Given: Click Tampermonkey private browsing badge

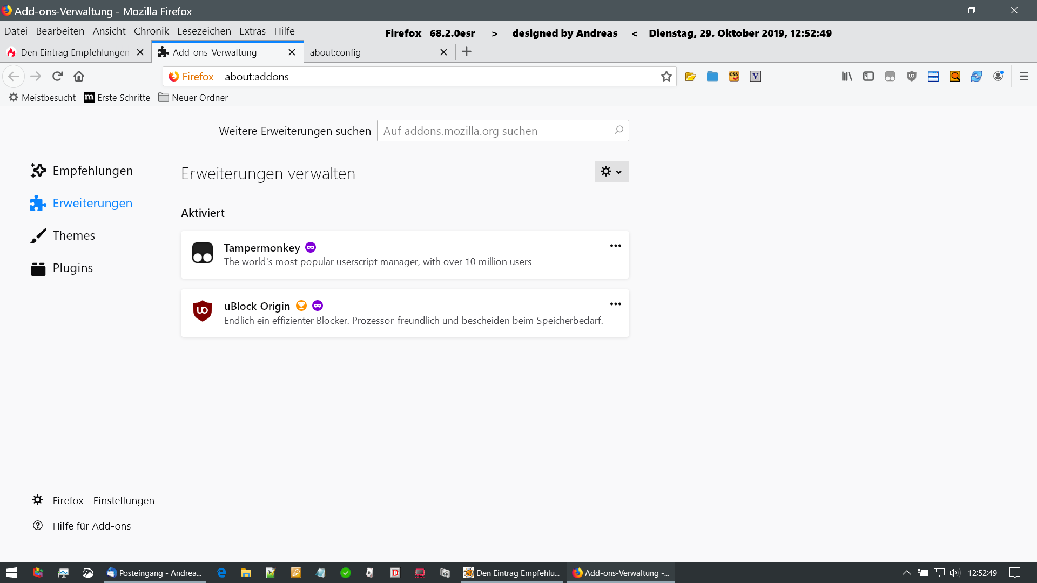Looking at the screenshot, I should 311,247.
